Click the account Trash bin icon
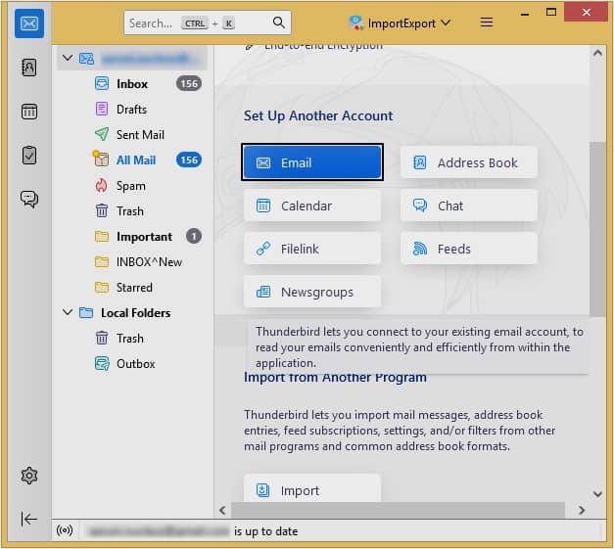The image size is (614, 549). [x=102, y=211]
